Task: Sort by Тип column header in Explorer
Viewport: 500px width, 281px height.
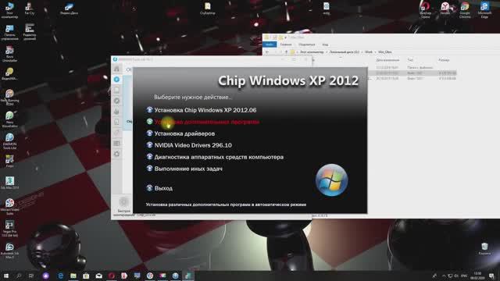Action: point(410,60)
